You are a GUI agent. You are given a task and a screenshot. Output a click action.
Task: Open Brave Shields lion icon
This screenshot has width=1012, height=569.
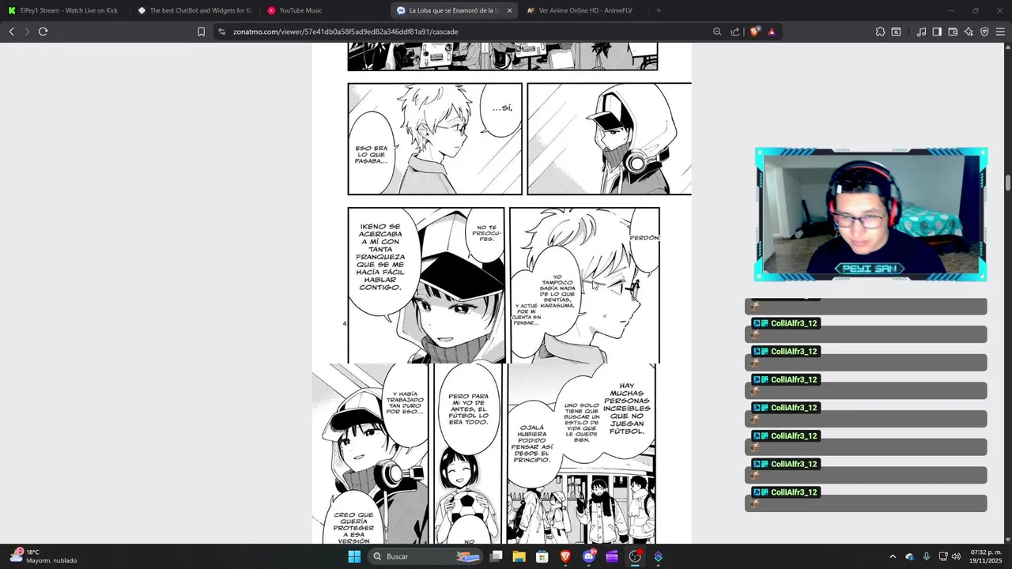pyautogui.click(x=754, y=32)
